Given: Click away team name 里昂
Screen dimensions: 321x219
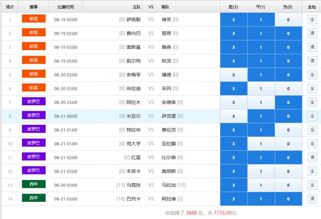Looking at the screenshot, I should (x=166, y=33).
